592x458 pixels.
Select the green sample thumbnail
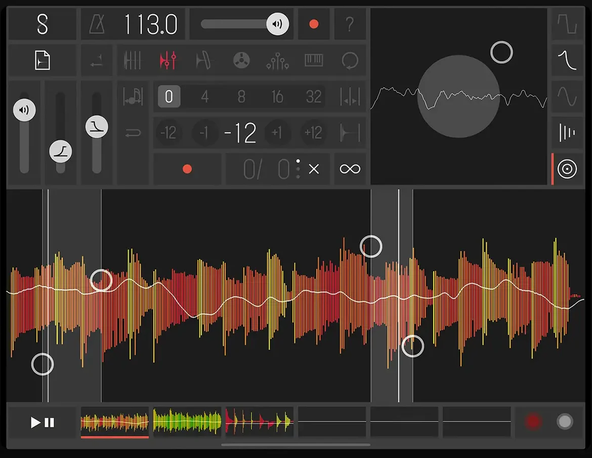pos(187,422)
